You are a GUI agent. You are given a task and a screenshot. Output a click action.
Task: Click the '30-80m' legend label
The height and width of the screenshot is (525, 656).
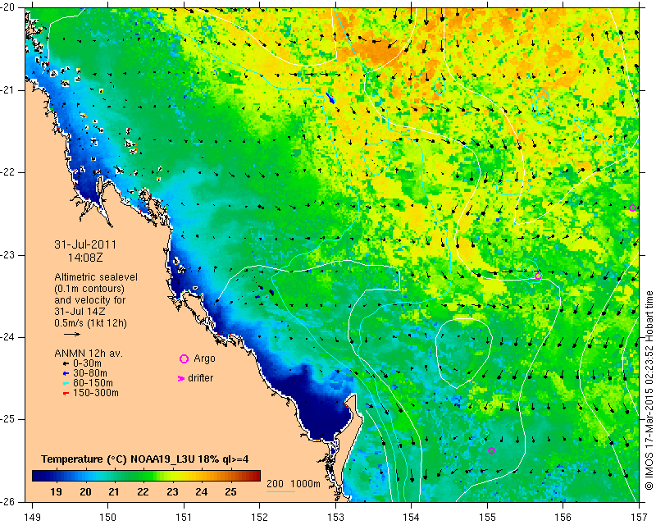(x=90, y=373)
